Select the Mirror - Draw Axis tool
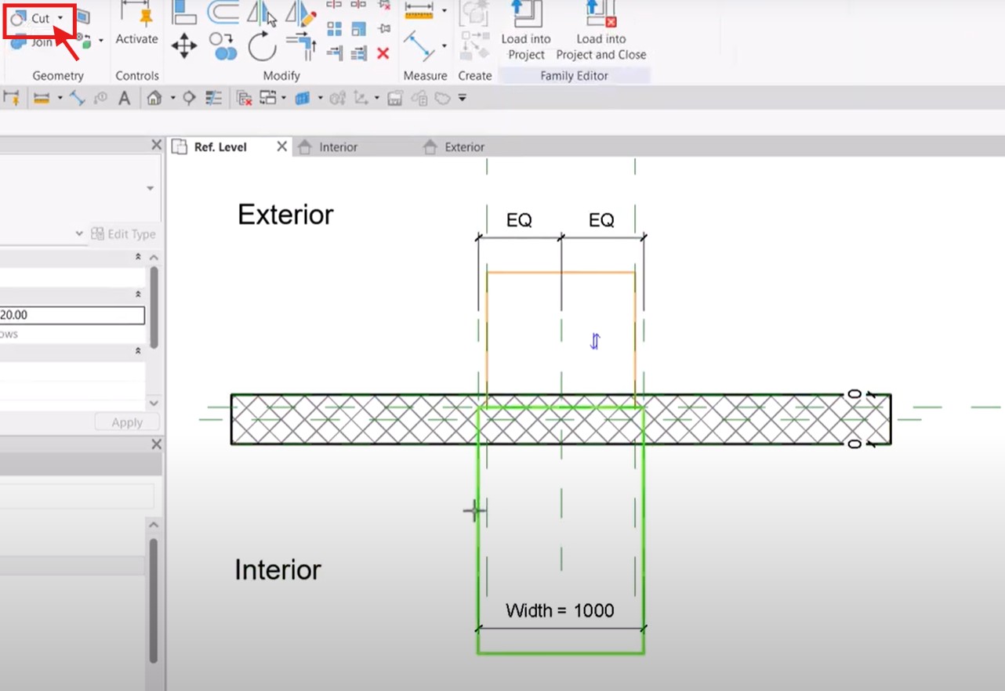This screenshot has width=1005, height=691. (x=300, y=13)
